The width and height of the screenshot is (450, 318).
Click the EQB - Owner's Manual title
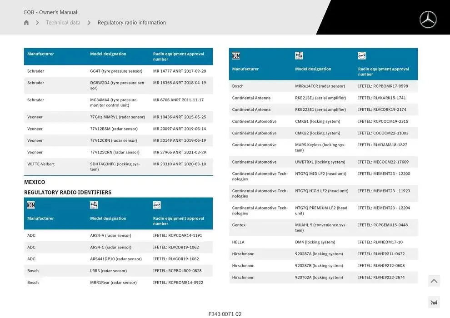coord(50,12)
